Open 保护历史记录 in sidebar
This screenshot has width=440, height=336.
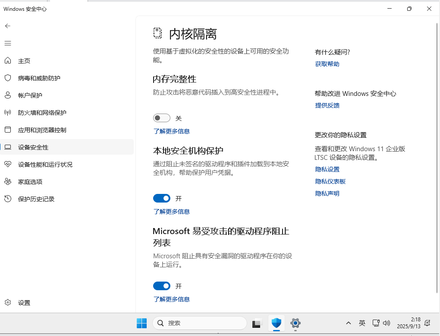pyautogui.click(x=36, y=199)
